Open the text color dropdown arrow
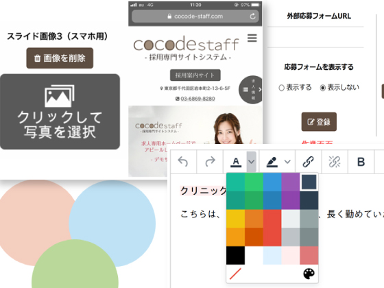 tap(252, 162)
